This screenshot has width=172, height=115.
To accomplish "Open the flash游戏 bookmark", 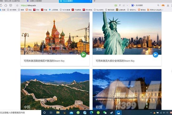I will pos(99,10).
